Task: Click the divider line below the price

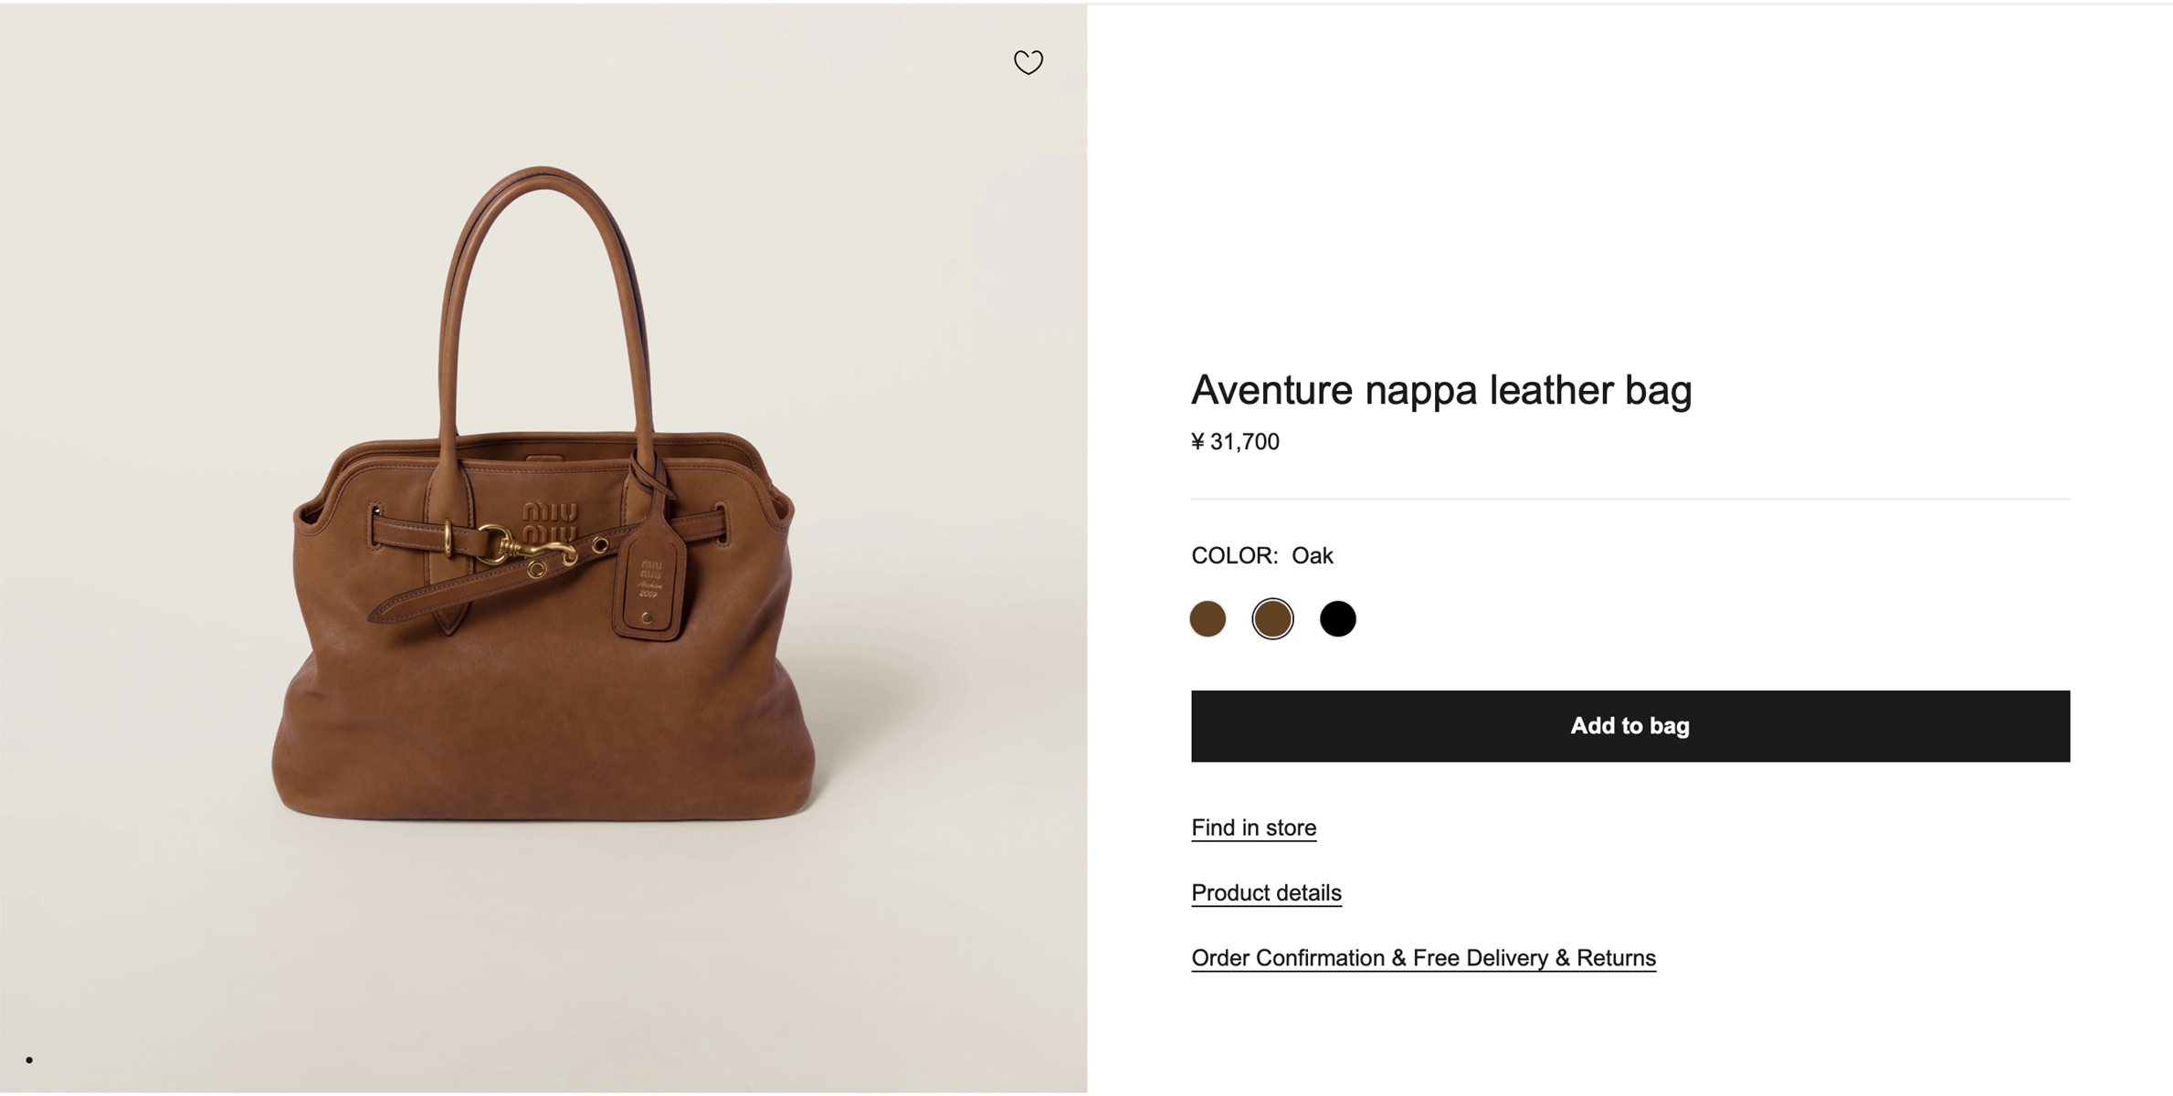Action: point(1630,499)
